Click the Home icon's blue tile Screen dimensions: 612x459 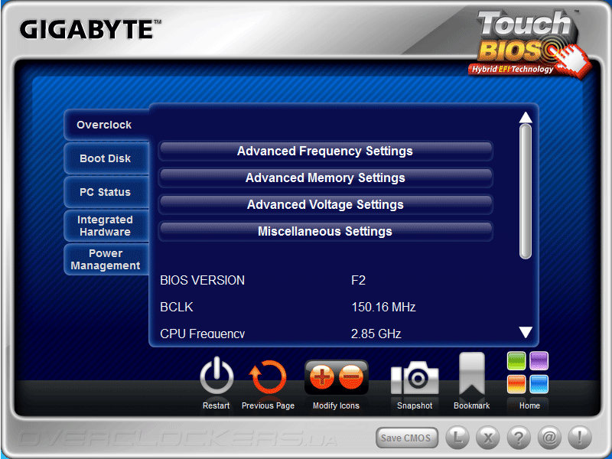[x=539, y=384]
